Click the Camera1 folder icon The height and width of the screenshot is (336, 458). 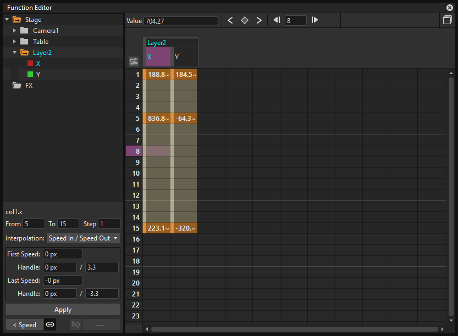(24, 30)
